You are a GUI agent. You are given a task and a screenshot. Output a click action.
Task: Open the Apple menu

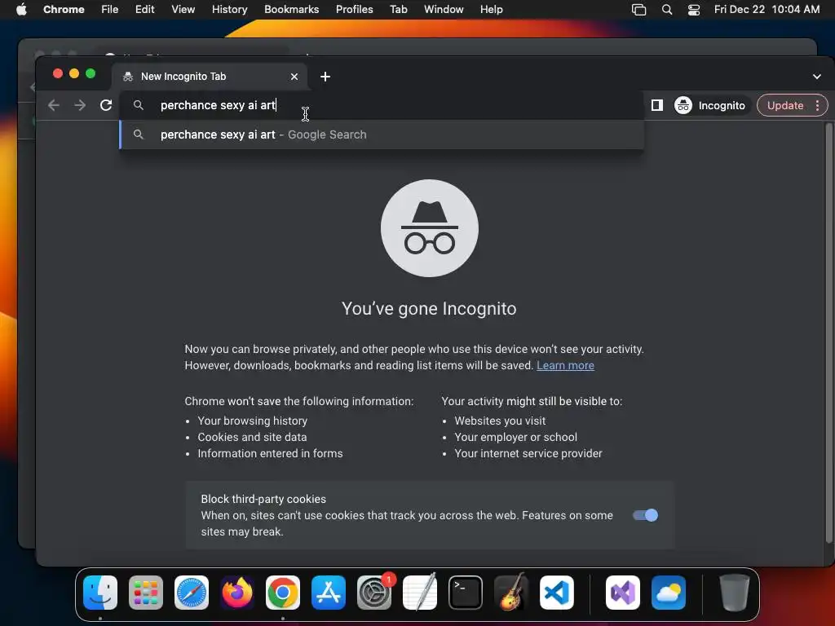coord(21,10)
